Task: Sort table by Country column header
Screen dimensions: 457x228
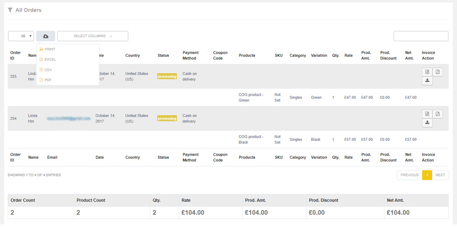Action: tap(133, 56)
